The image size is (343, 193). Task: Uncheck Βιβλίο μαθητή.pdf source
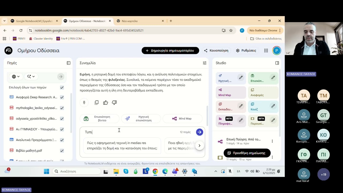62,151
